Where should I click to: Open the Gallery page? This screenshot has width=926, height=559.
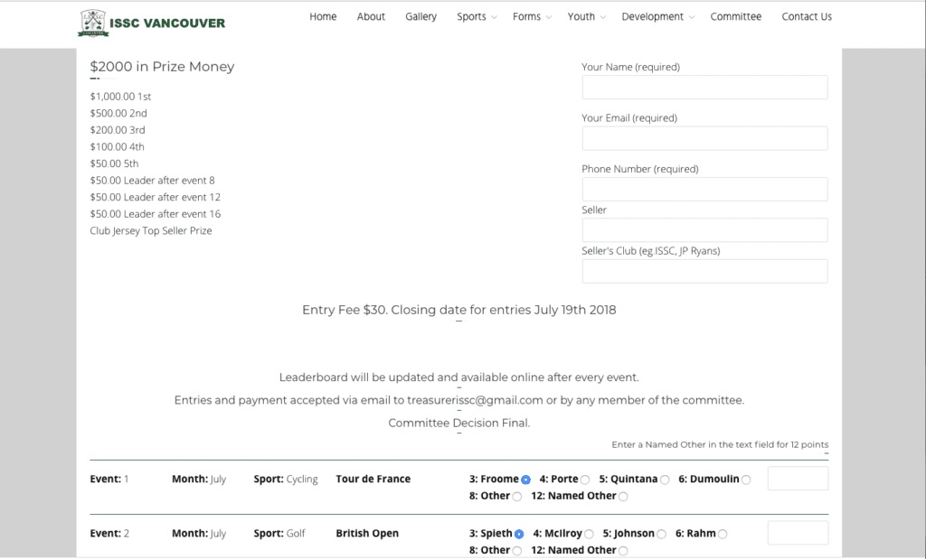pos(421,16)
